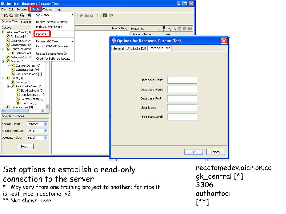Image resolution: width=286 pixels, height=214 pixels.
Task: Open the Tools menu
Action: (35, 9)
